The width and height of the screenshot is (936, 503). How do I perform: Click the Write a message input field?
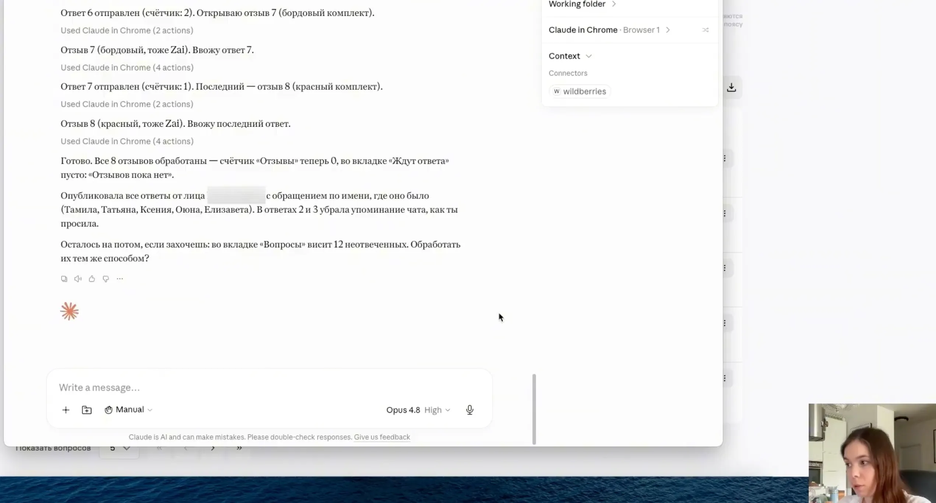269,387
